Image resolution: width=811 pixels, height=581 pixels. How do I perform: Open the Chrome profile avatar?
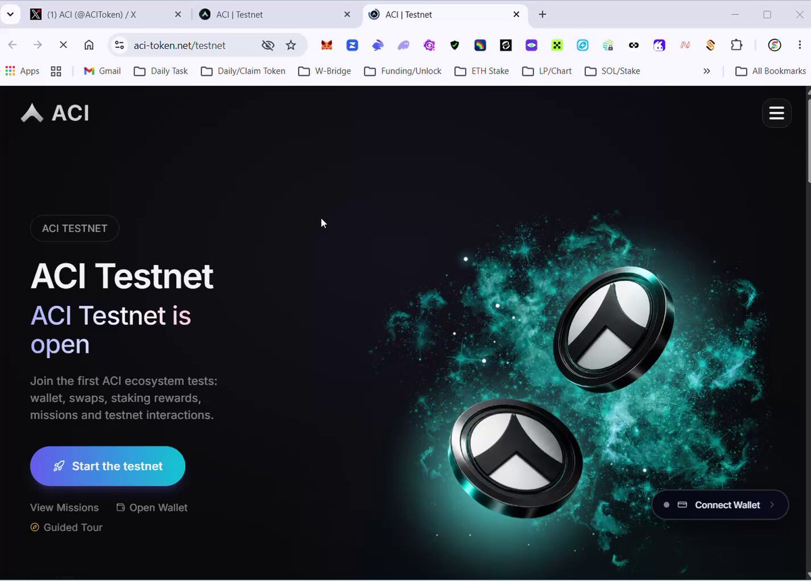[775, 45]
